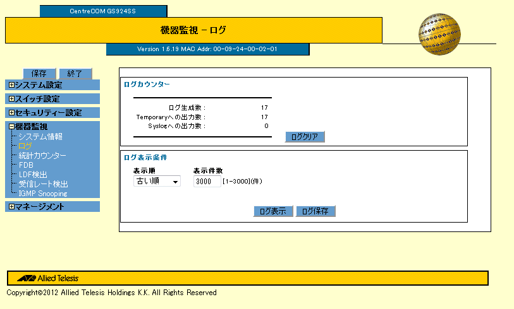This screenshot has height=309, width=514.
Task: Go to the FDB page
Action: (26, 165)
